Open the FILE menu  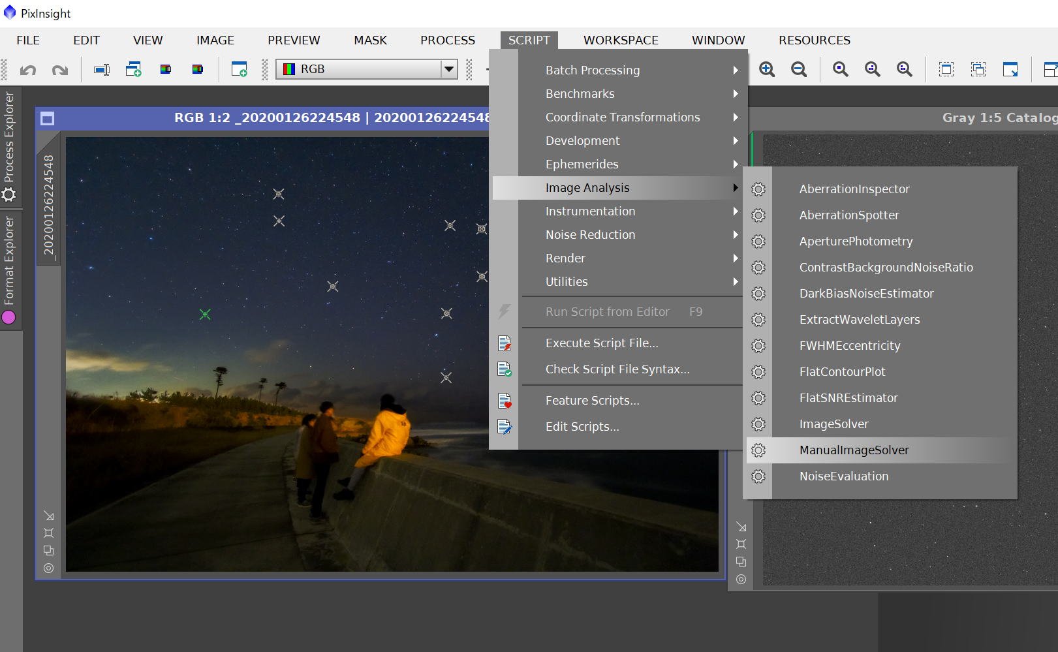click(28, 40)
